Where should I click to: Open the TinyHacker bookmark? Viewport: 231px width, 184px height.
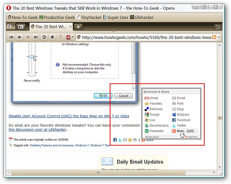click(x=89, y=17)
